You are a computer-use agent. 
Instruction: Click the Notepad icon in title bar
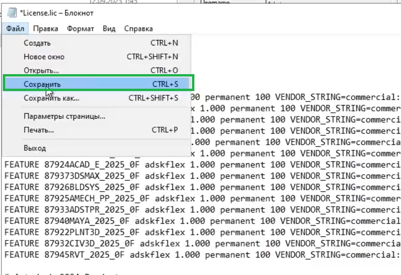12,13
